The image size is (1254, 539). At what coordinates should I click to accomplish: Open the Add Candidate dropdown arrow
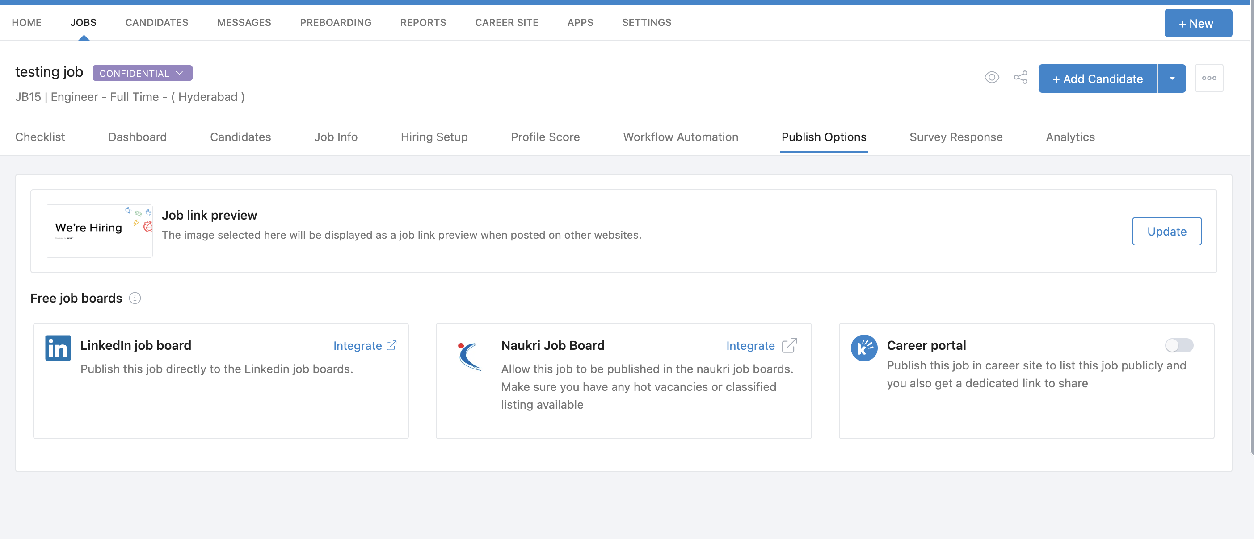[1172, 78]
